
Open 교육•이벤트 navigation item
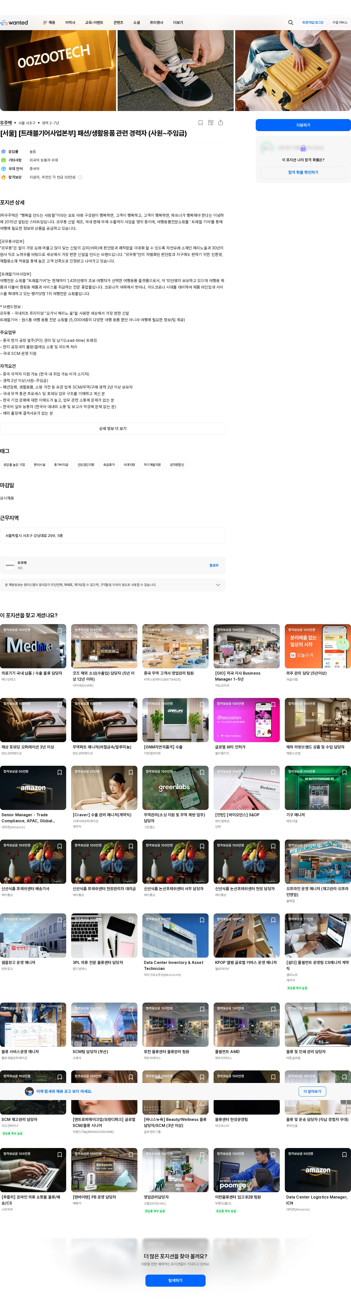click(x=94, y=23)
